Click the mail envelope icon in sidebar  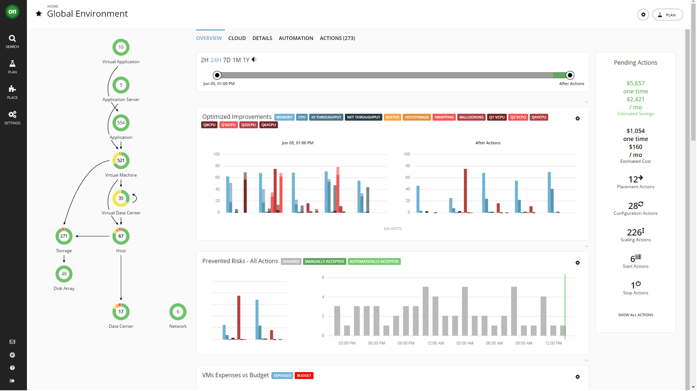coord(12,342)
